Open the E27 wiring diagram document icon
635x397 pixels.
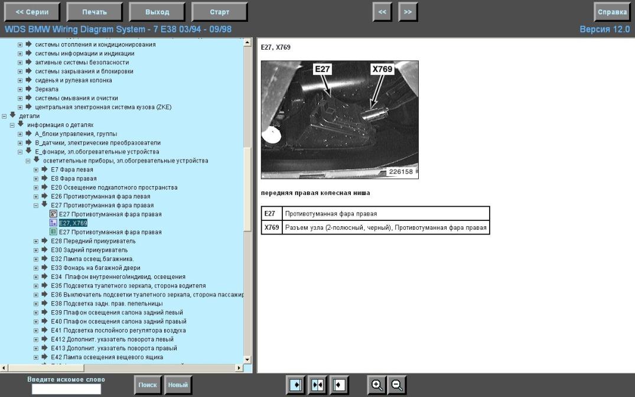53,214
